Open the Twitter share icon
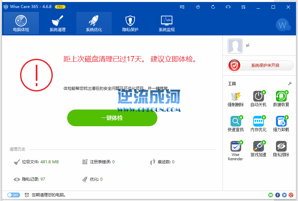298x201 pixels. coord(284,195)
